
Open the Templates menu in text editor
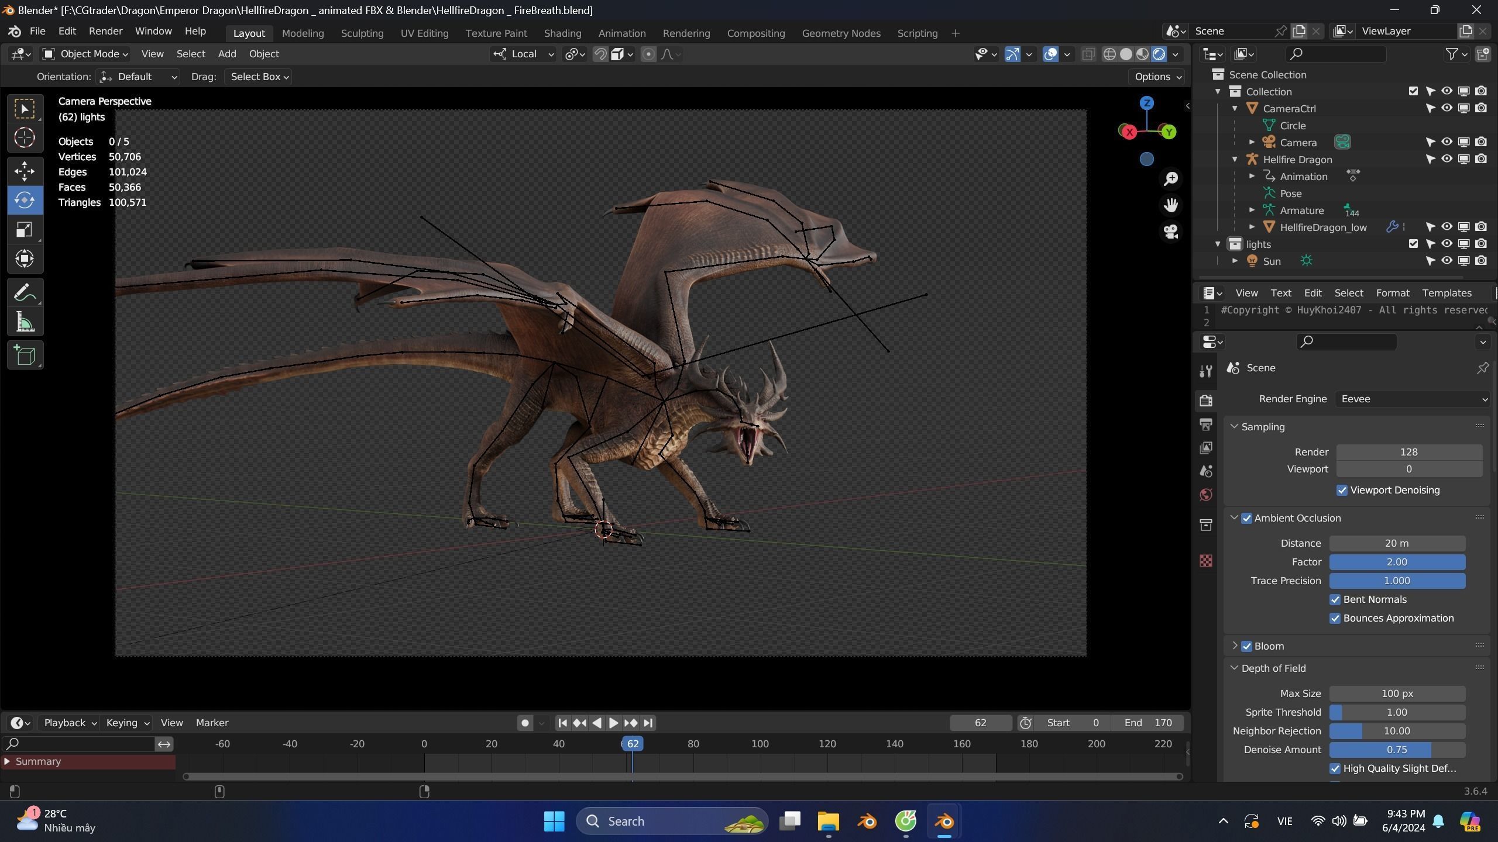[x=1447, y=293]
